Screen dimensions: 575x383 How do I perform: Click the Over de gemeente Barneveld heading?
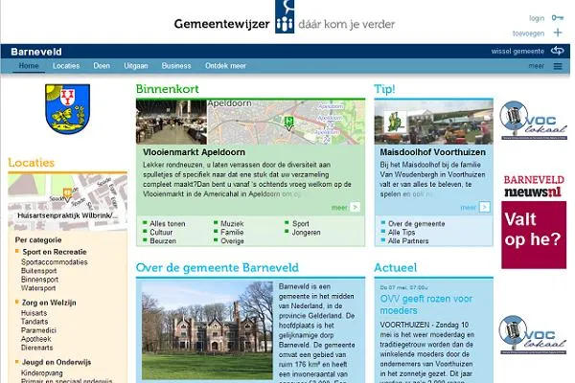tap(218, 267)
